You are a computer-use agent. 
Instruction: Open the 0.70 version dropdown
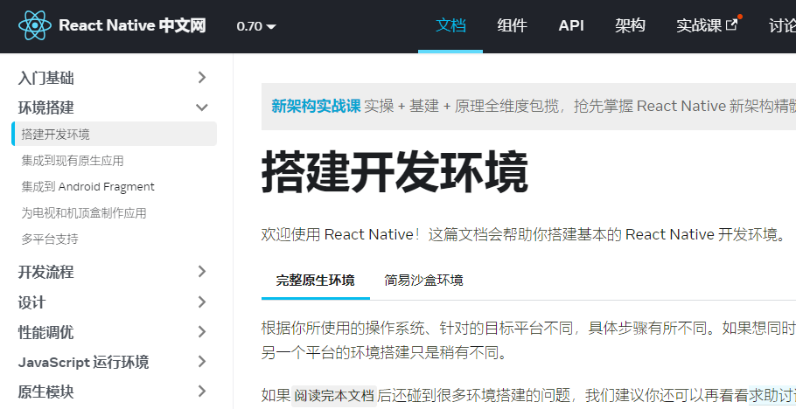(256, 26)
